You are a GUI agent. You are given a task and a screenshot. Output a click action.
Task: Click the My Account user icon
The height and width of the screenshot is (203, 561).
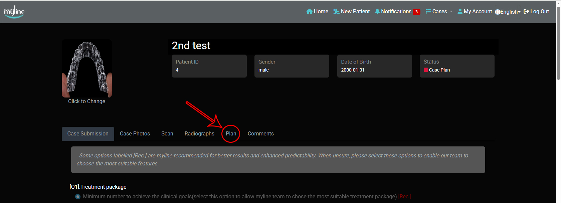click(x=460, y=12)
